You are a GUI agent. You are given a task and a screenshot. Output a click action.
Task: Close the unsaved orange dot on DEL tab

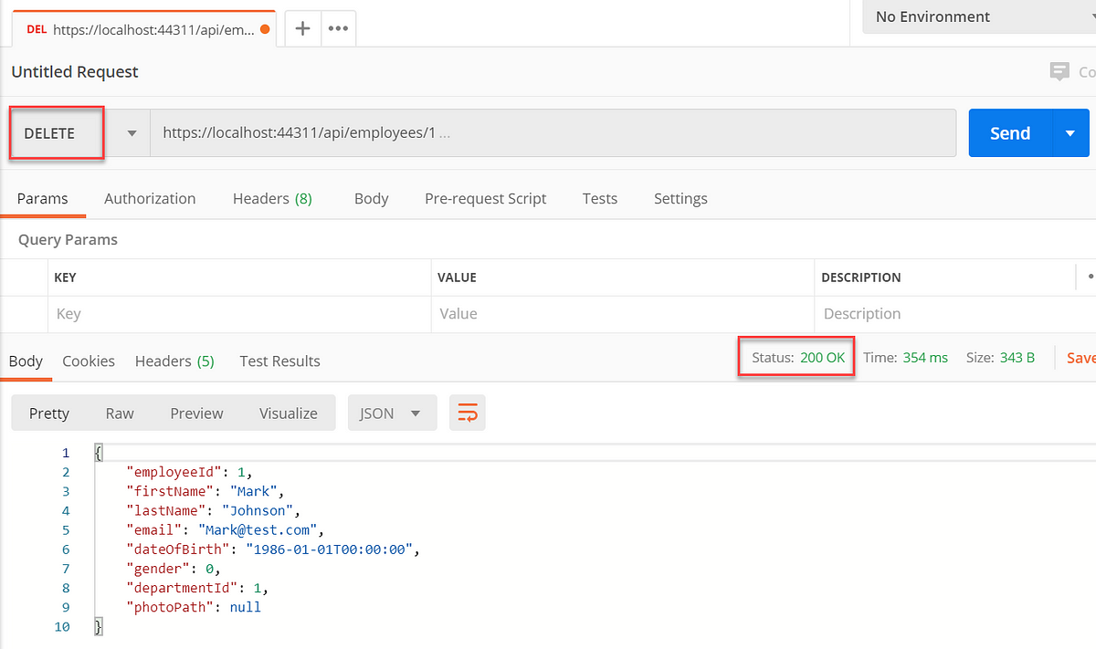265,29
